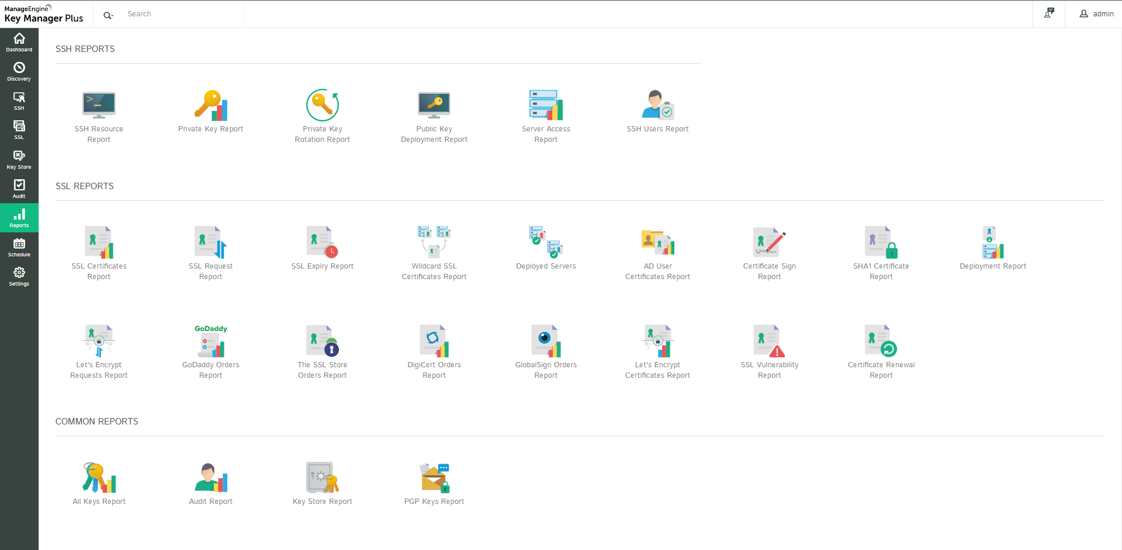Click the Server Access Report link
This screenshot has height=550, width=1122.
tap(546, 134)
